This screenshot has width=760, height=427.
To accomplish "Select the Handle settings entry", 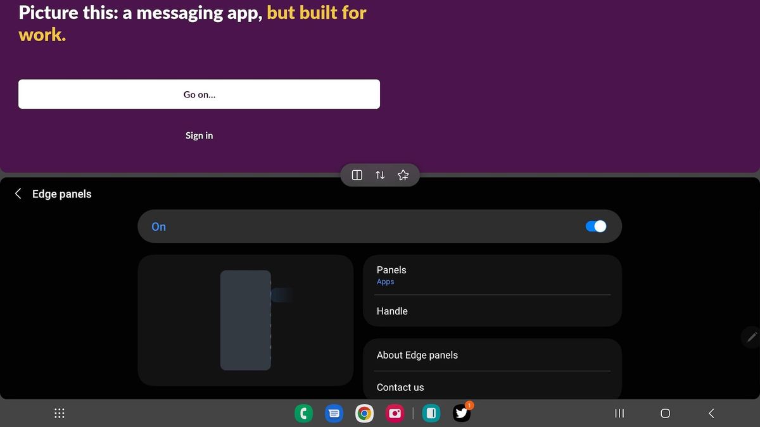I will click(492, 311).
